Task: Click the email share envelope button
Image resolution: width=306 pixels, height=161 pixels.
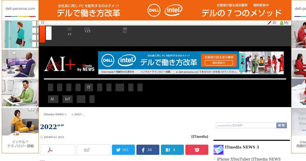Action: (x=93, y=150)
